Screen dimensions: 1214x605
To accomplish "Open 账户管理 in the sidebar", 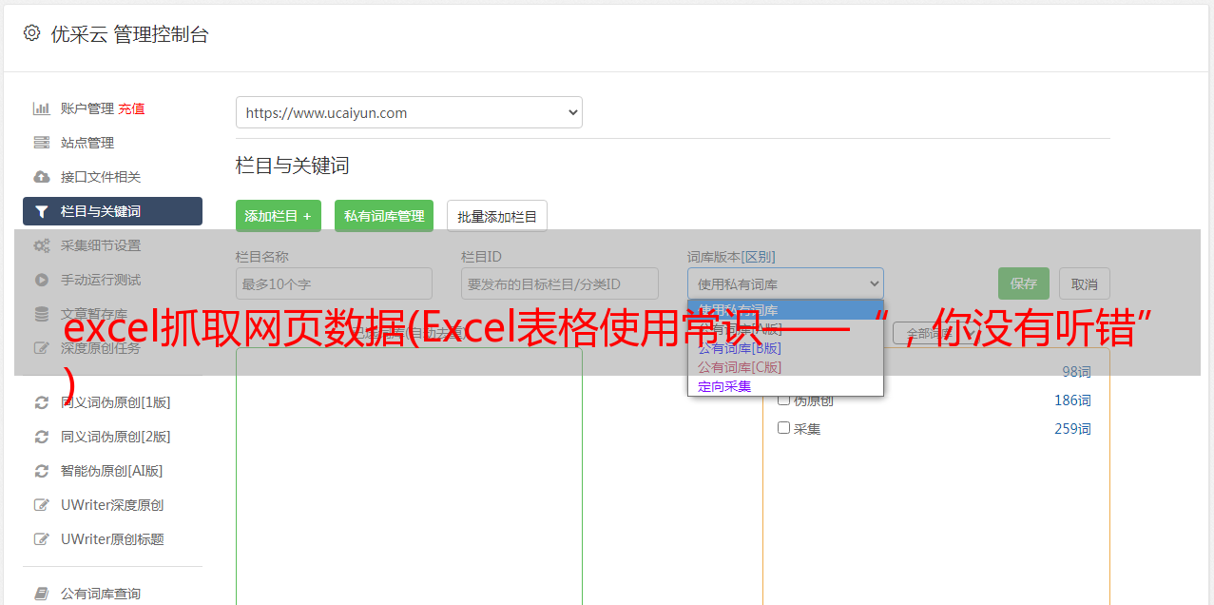I will click(87, 108).
